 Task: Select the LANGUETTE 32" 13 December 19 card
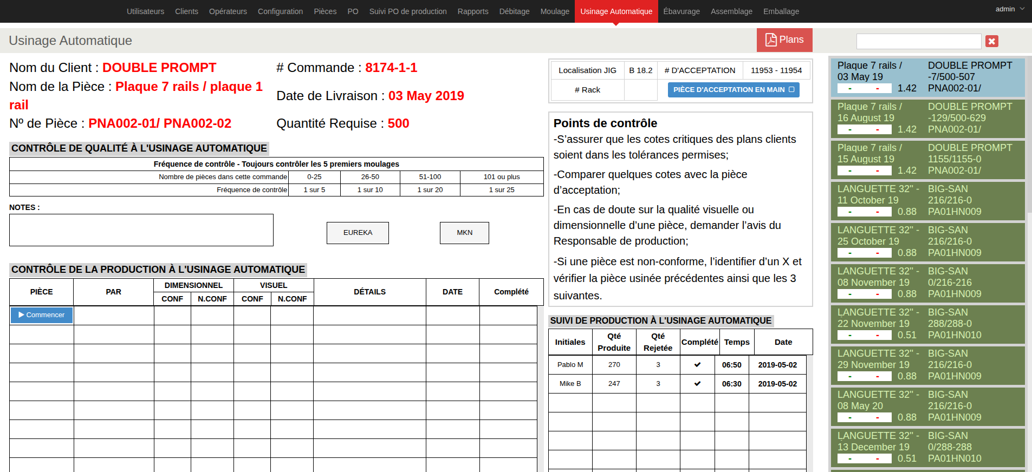coord(927,447)
